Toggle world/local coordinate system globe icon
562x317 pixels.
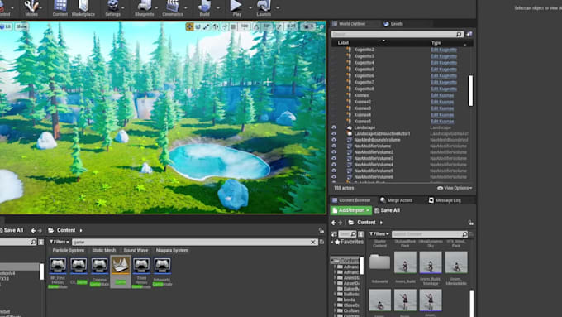click(x=216, y=26)
